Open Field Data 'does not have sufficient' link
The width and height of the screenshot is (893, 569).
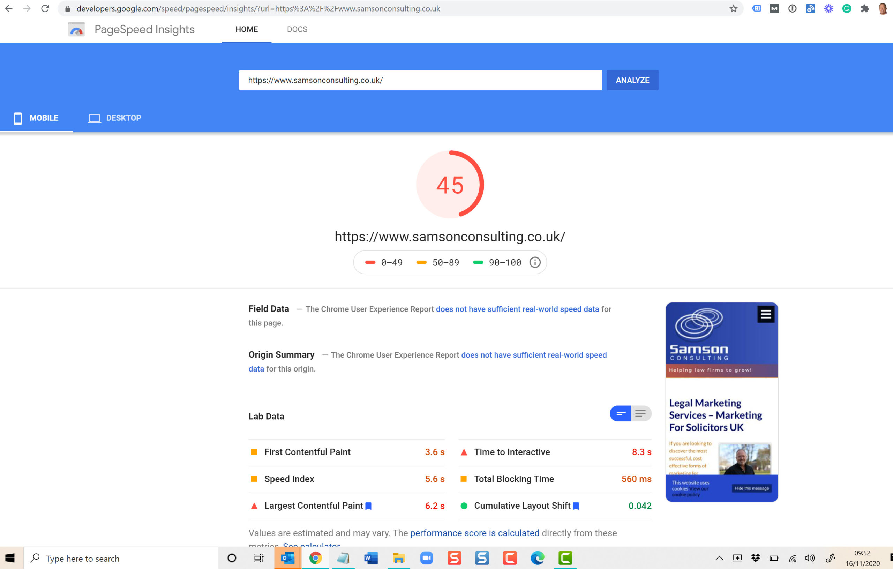tap(517, 309)
